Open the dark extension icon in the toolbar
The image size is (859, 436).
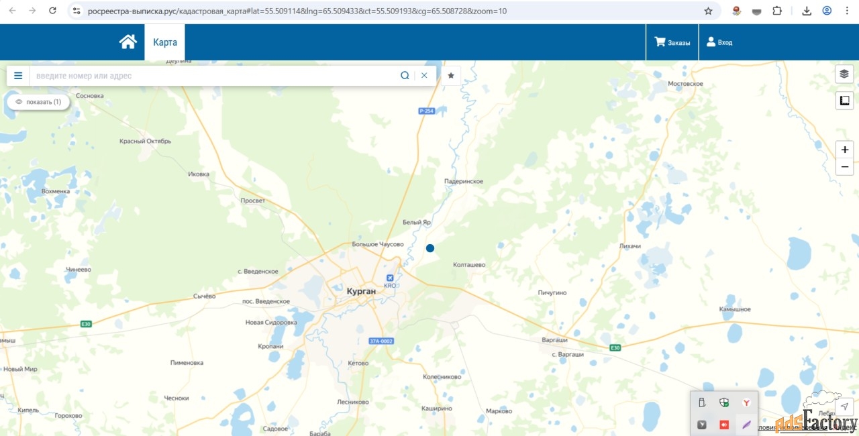point(756,11)
